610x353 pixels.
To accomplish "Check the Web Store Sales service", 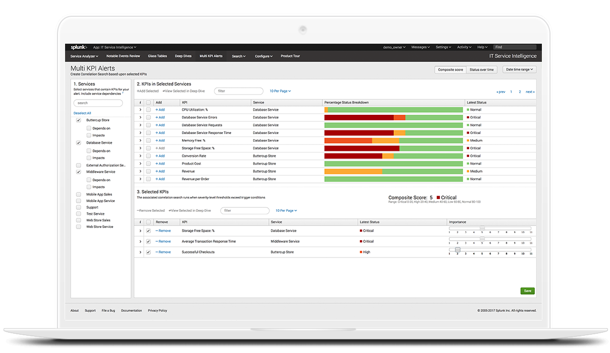I will coord(78,220).
